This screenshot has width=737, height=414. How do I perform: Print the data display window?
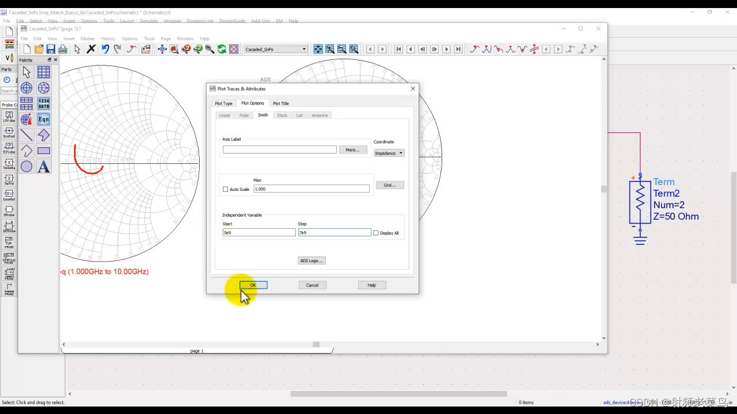(63, 49)
